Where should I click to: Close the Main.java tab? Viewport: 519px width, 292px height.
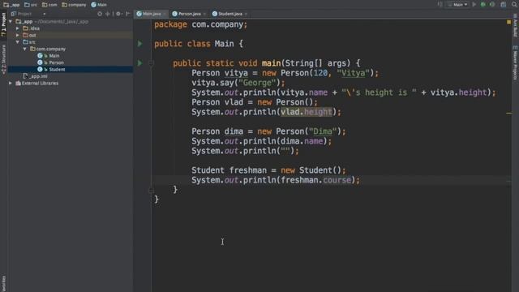coord(165,14)
